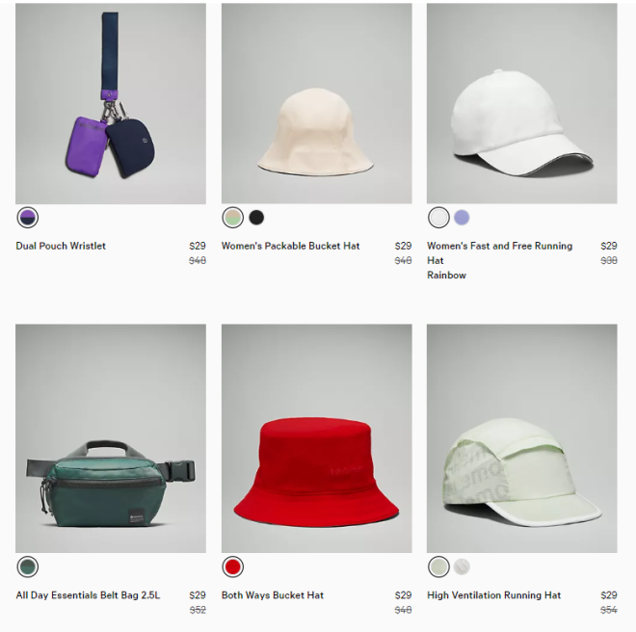Select red swatch for Both Ways Bucket Hat
Image resolution: width=636 pixels, height=632 pixels.
[x=233, y=566]
